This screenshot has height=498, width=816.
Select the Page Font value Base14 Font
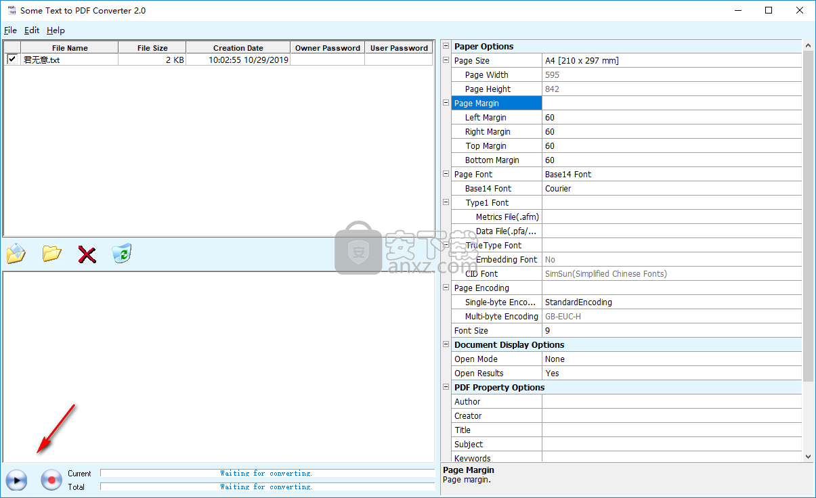[672, 174]
